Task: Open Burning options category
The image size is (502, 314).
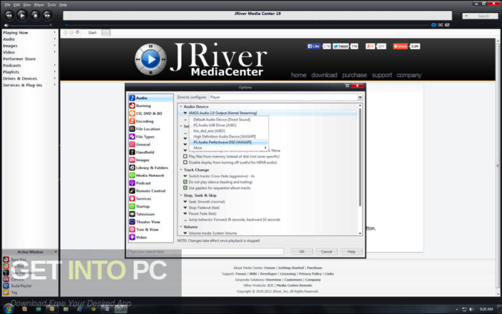Action: click(143, 106)
